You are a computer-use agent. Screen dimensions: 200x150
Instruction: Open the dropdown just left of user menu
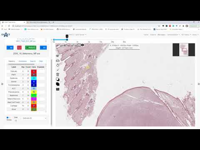click(186, 35)
